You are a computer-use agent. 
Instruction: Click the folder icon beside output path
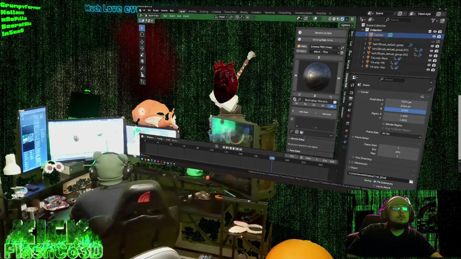[411, 182]
